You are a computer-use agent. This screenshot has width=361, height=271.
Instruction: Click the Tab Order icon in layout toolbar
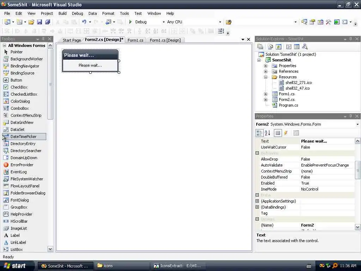tap(221, 31)
